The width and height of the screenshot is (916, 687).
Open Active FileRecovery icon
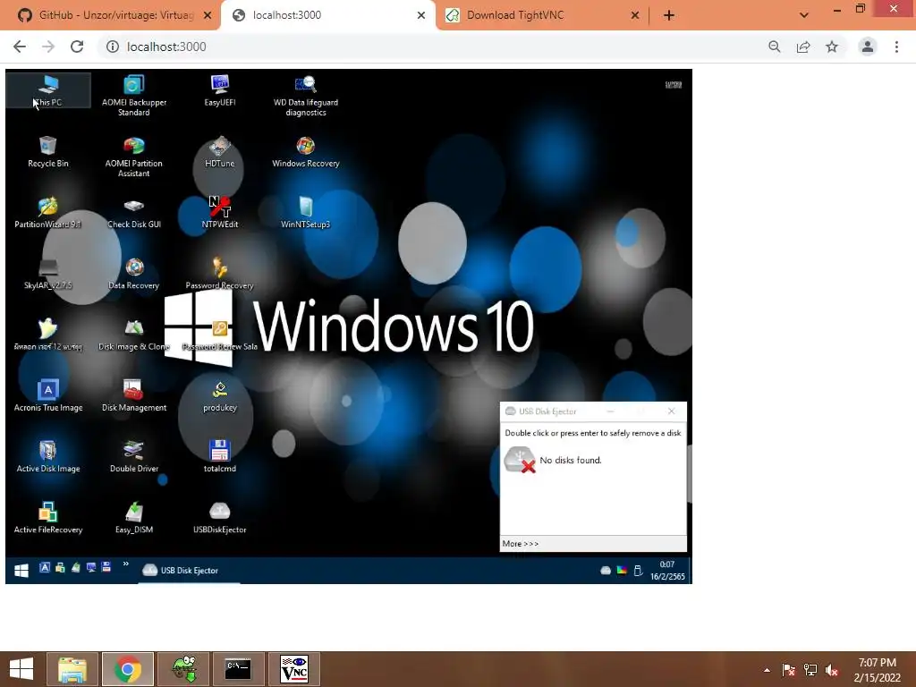pos(48,518)
